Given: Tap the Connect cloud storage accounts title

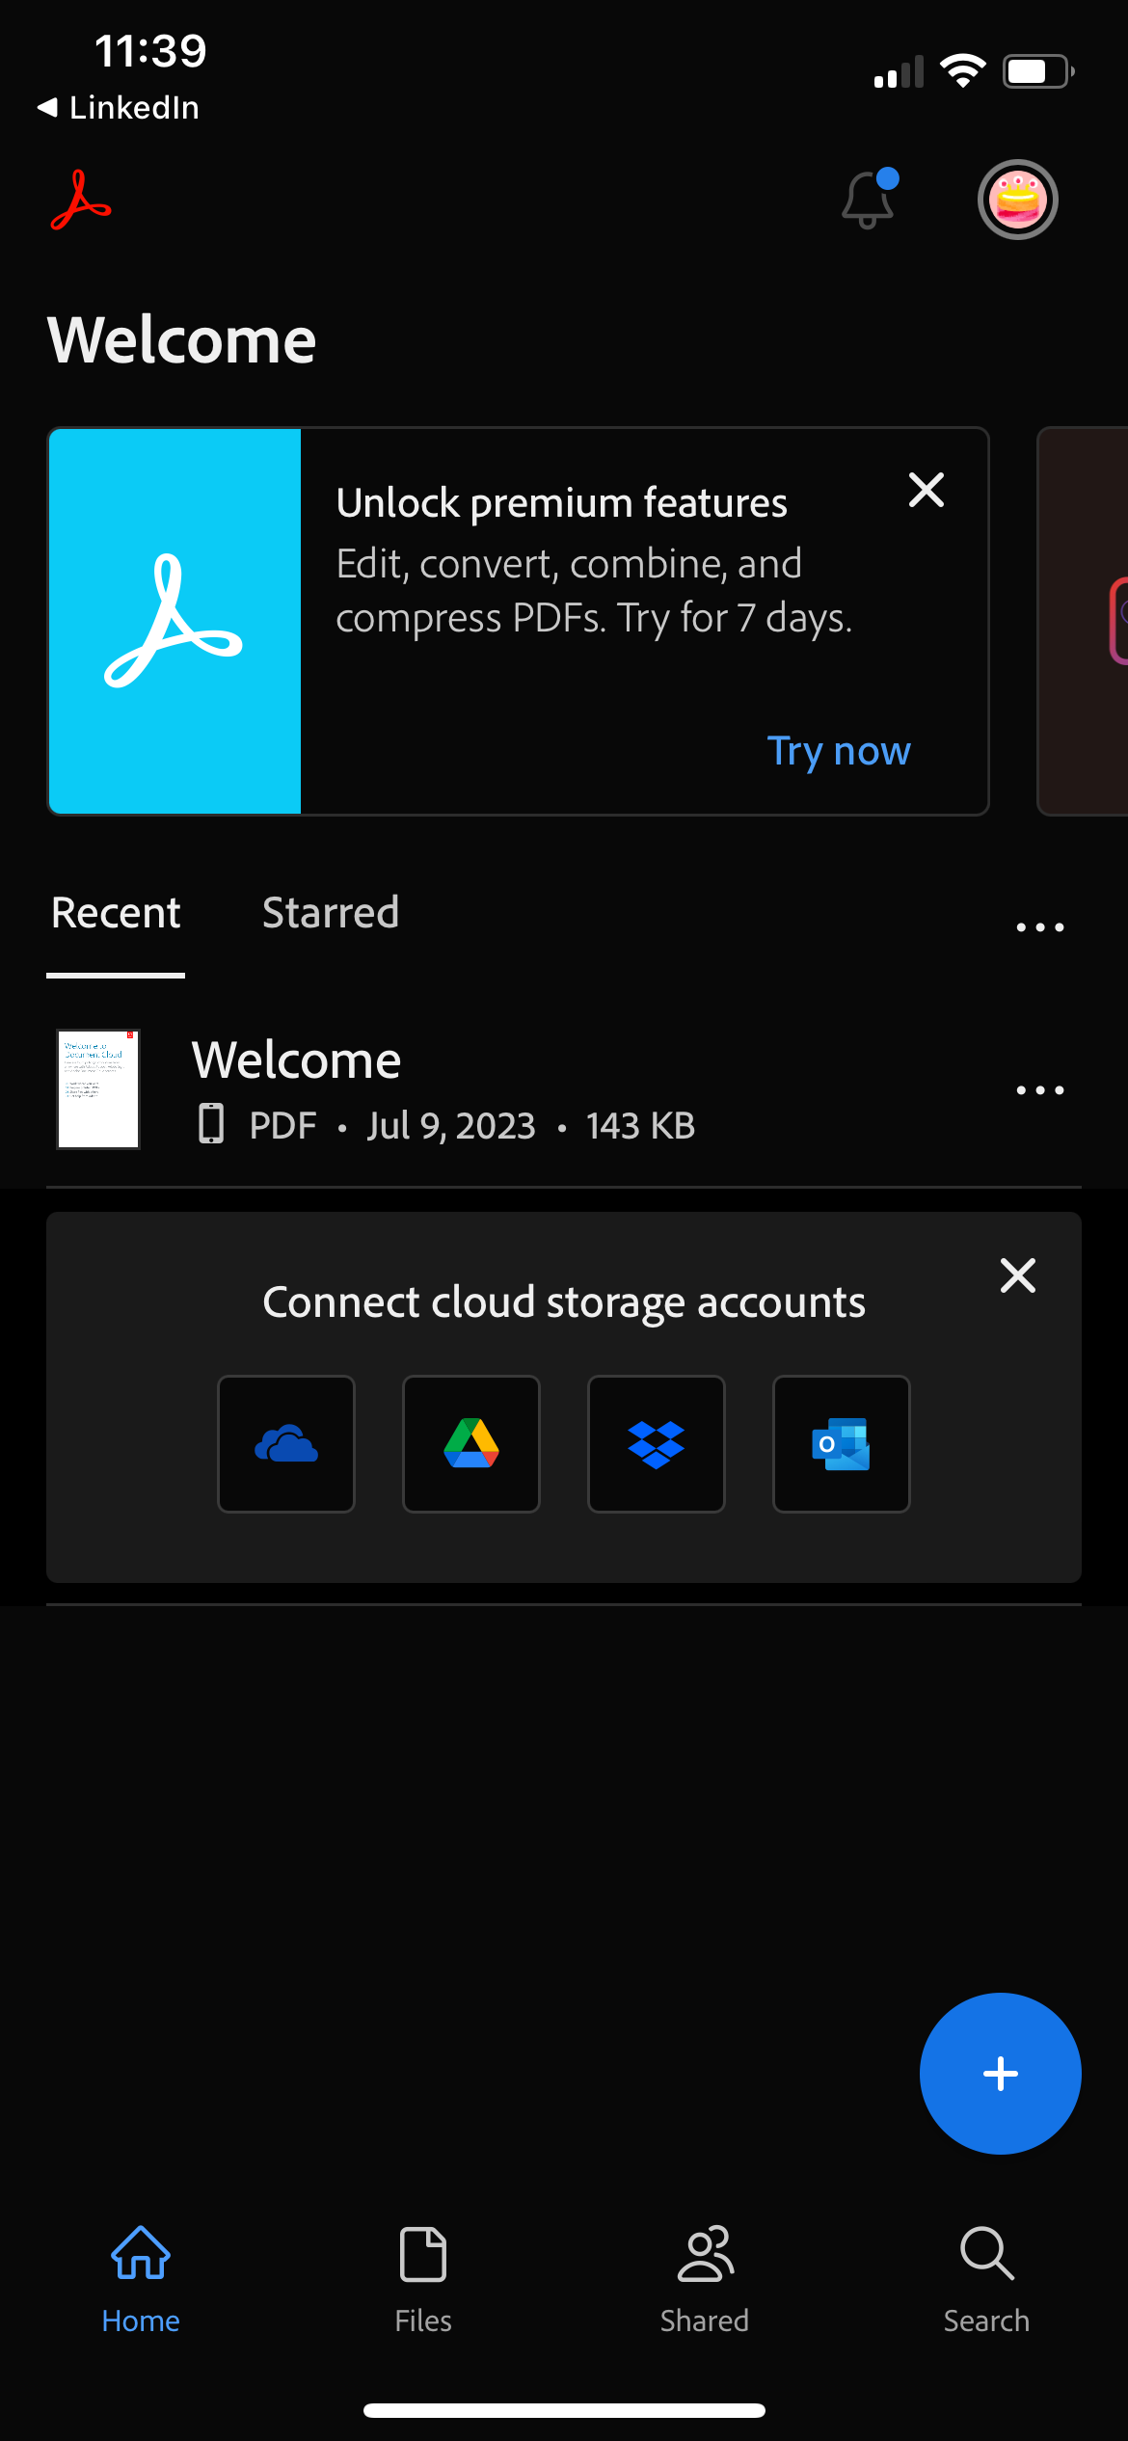Looking at the screenshot, I should coord(564,1302).
